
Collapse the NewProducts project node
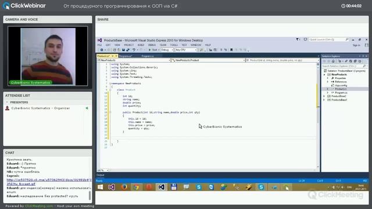324,75
